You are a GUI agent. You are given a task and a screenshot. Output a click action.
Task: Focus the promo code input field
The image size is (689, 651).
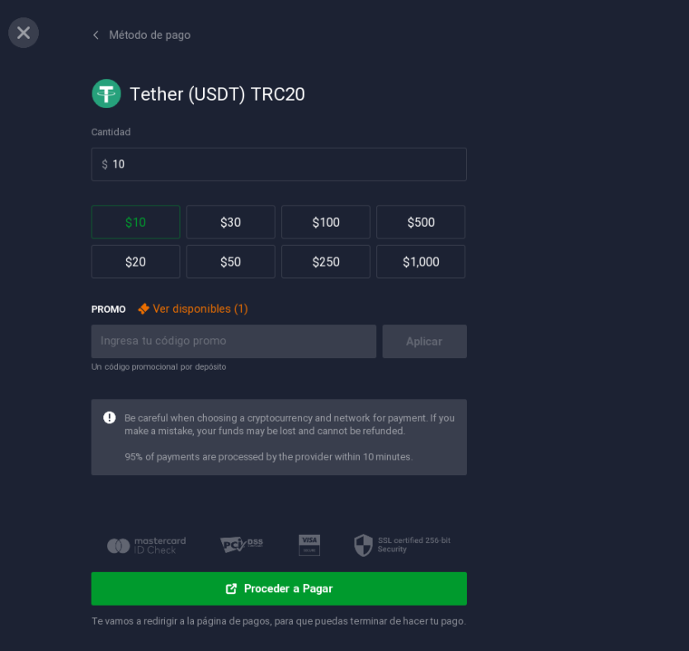pos(234,341)
